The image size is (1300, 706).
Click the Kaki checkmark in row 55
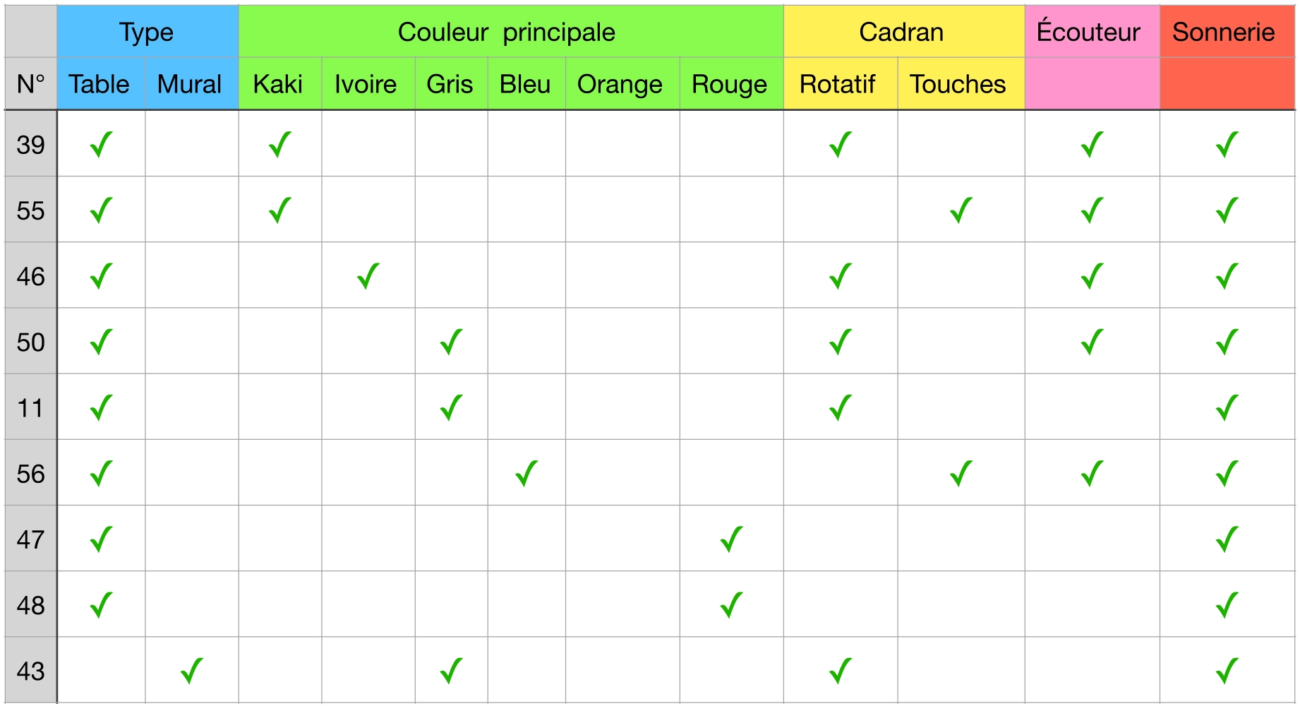tap(280, 210)
